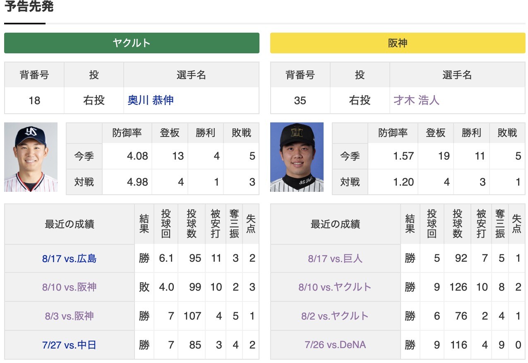Click the 最近の成績 header for Yakult
The width and height of the screenshot is (528, 363).
coord(70,224)
